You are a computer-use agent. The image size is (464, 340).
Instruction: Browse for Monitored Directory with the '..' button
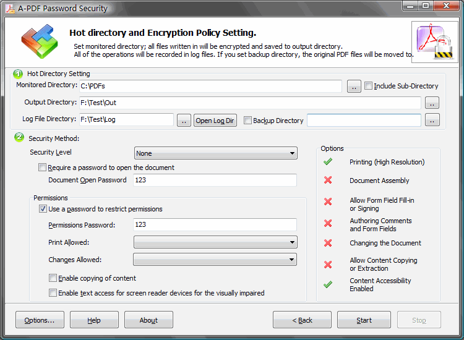coord(354,87)
